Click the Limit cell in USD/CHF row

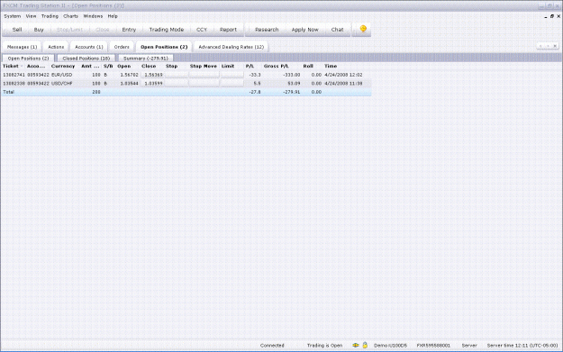(232, 84)
